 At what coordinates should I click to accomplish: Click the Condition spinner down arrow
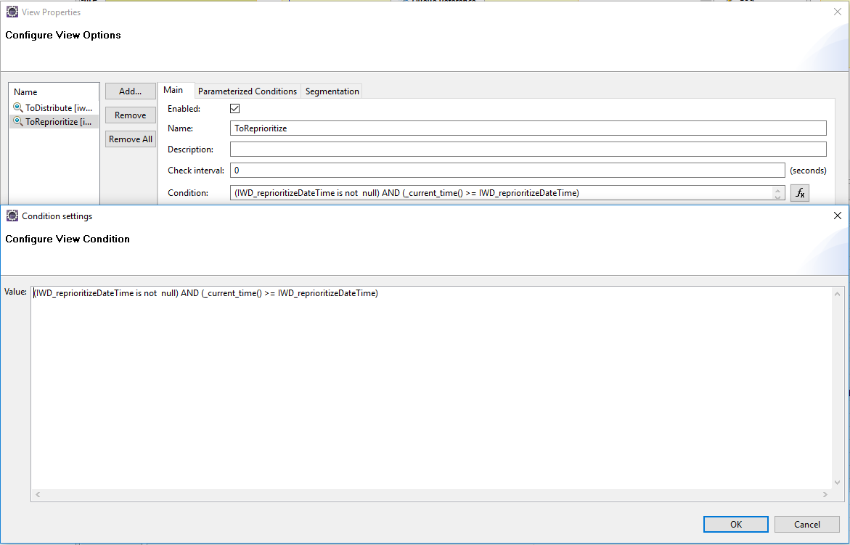click(778, 196)
